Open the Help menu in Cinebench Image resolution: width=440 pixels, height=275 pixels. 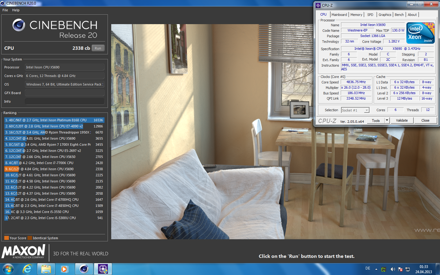[16, 10]
